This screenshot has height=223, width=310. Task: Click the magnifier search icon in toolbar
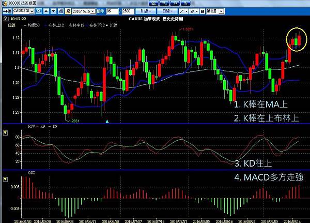pos(39,11)
